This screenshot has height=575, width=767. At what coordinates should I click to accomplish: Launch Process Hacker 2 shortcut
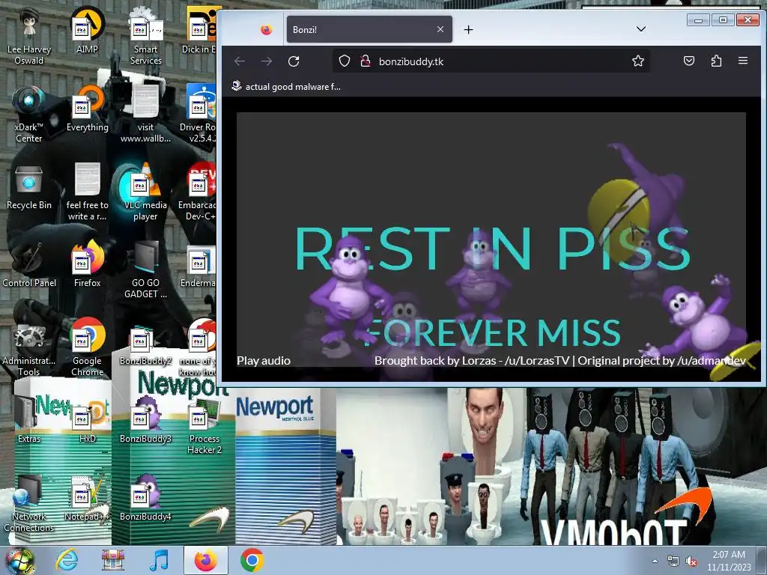tap(204, 425)
